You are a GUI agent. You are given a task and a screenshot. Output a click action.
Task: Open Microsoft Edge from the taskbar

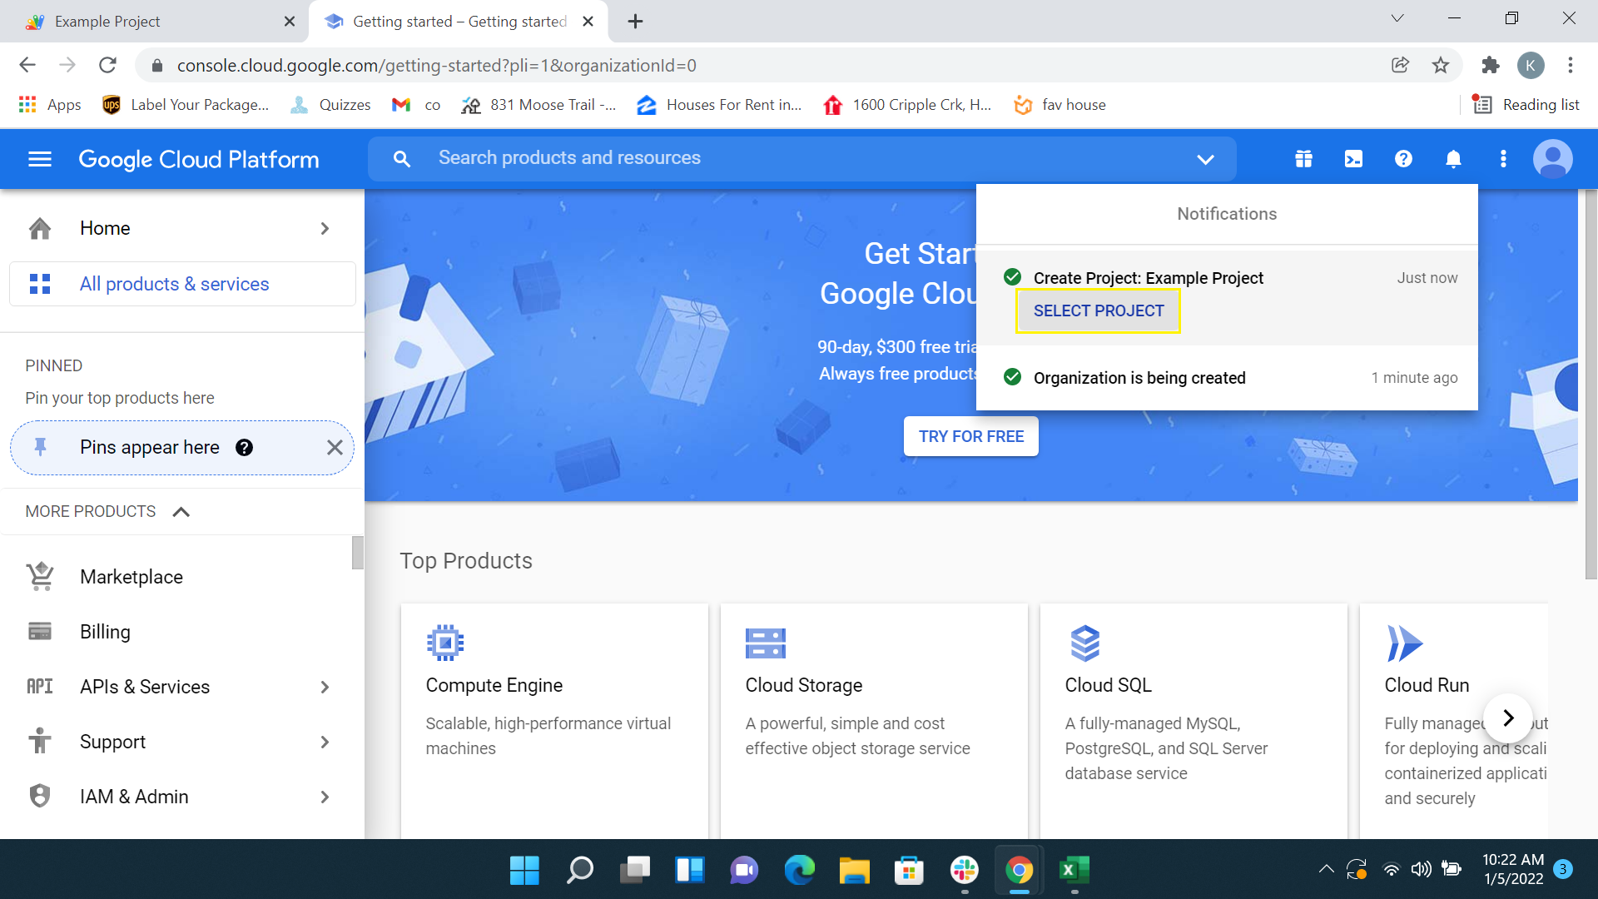tap(800, 871)
